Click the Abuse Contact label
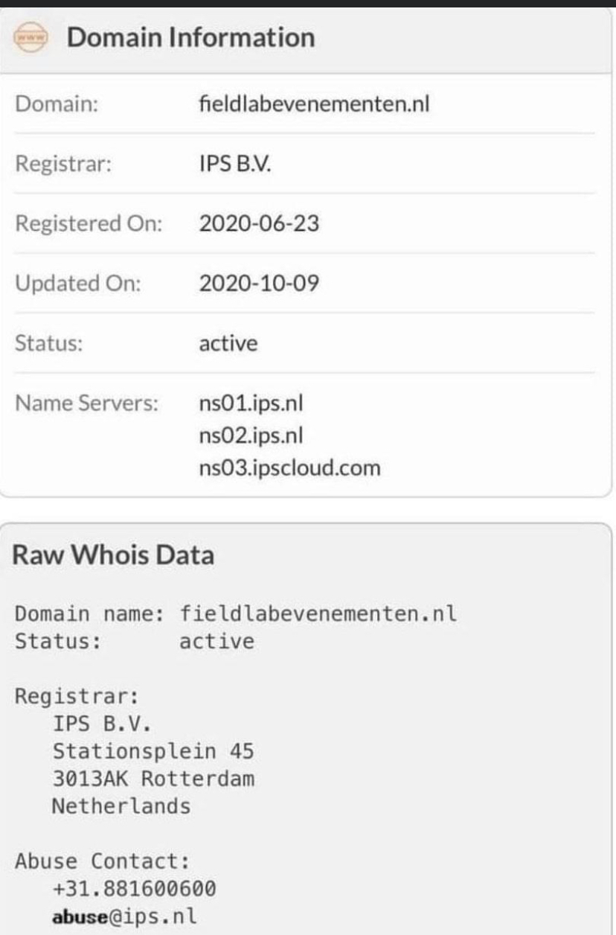The image size is (616, 935). (x=103, y=861)
